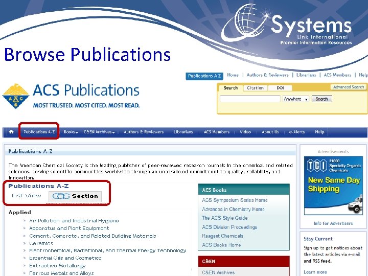This screenshot has width=368, height=276.
Task: Open Publications A-Z in the blue navigation bar
Action: (39, 132)
